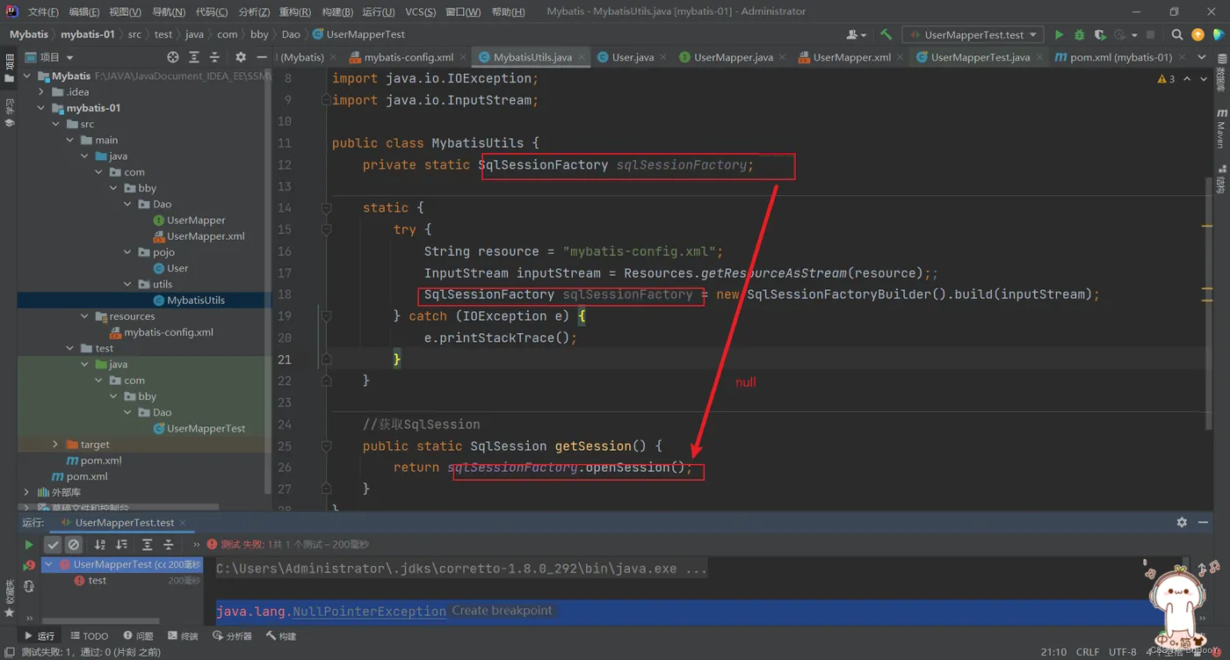
Task: Switch to the UserMapper.xml editor tab
Action: coord(851,57)
